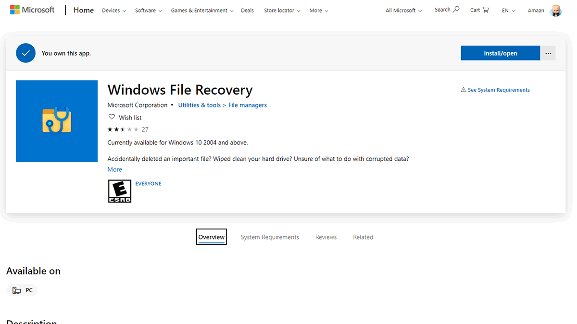Click the Windows File Recovery app thumbnail

[56, 120]
